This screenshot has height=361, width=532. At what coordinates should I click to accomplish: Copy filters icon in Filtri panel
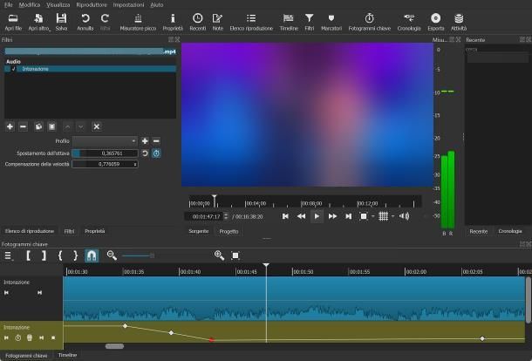tap(38, 126)
